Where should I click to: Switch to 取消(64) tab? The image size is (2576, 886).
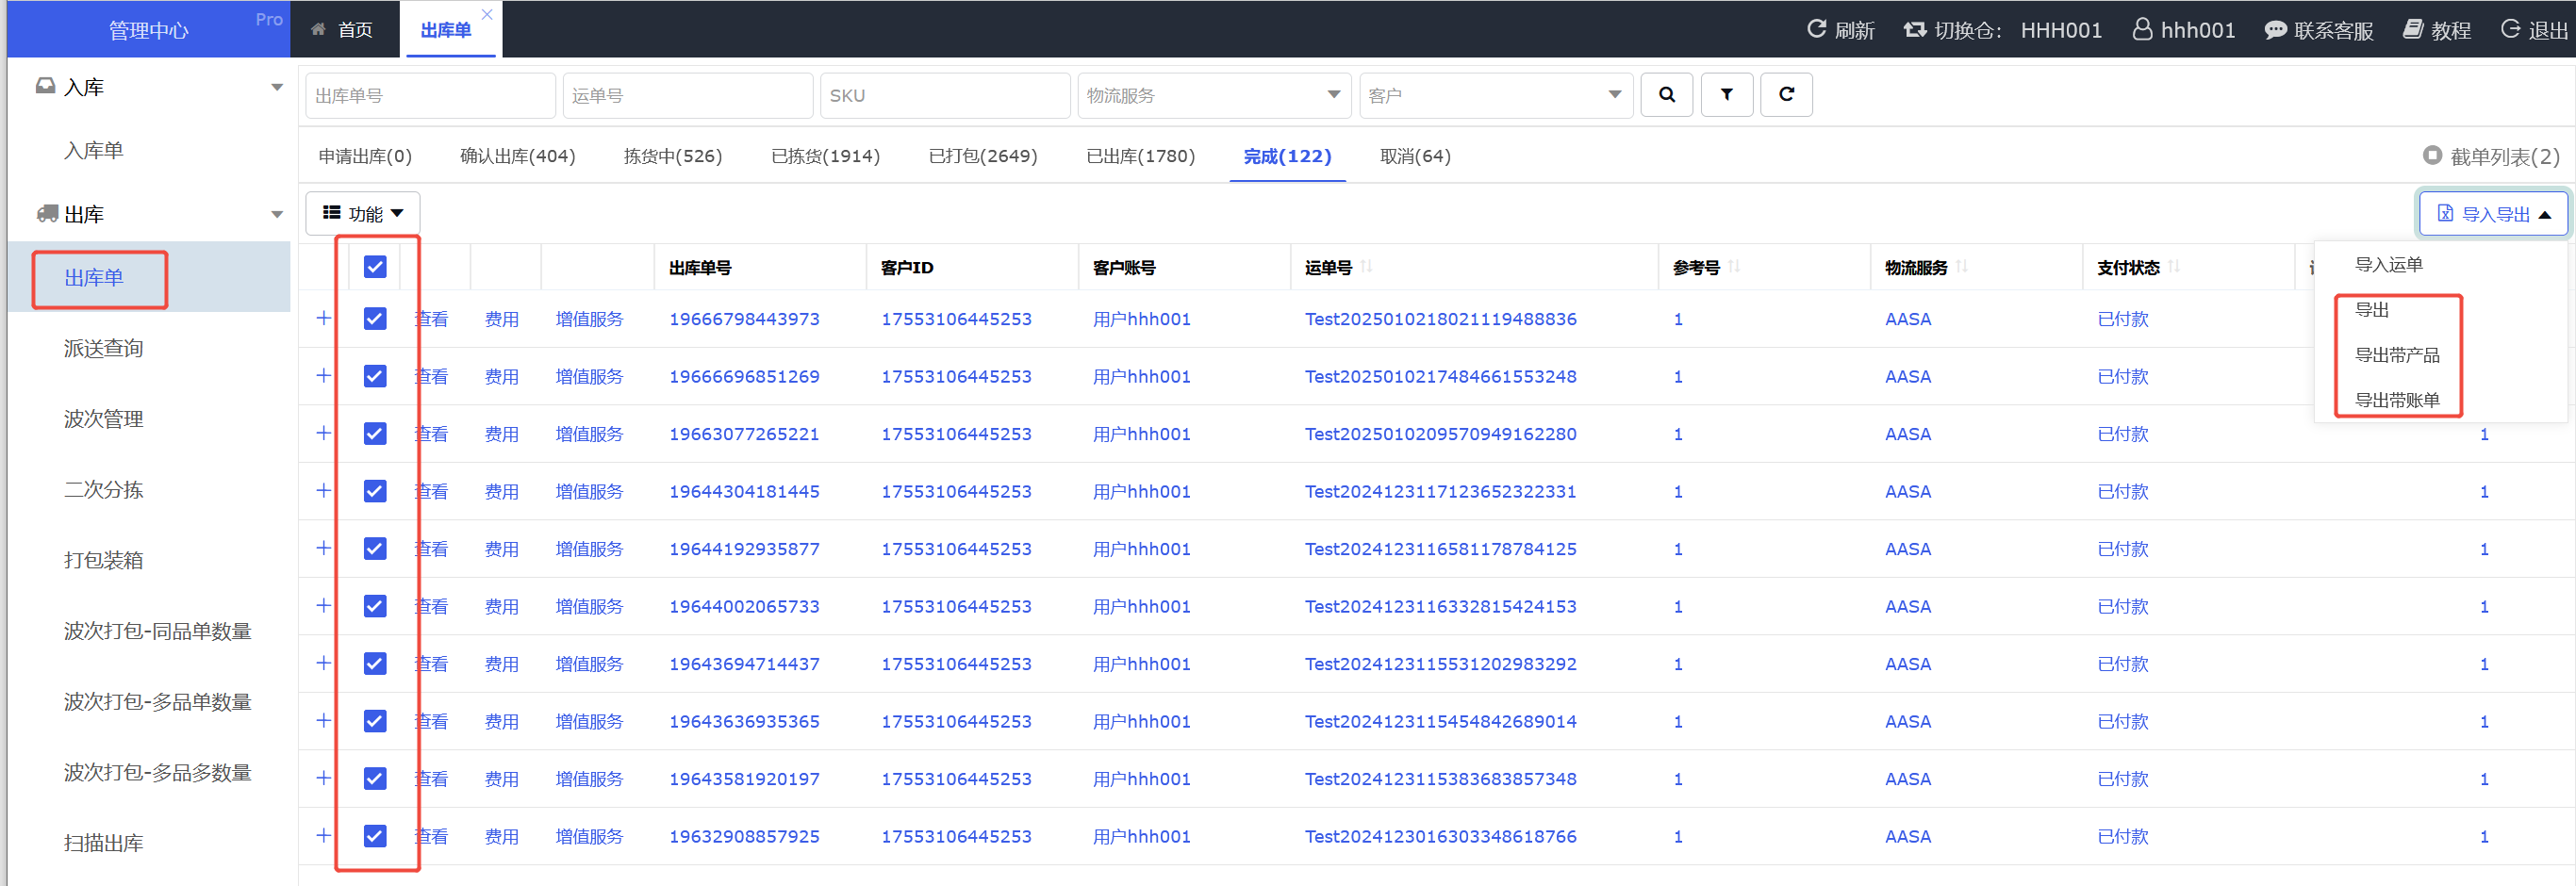tap(1414, 156)
